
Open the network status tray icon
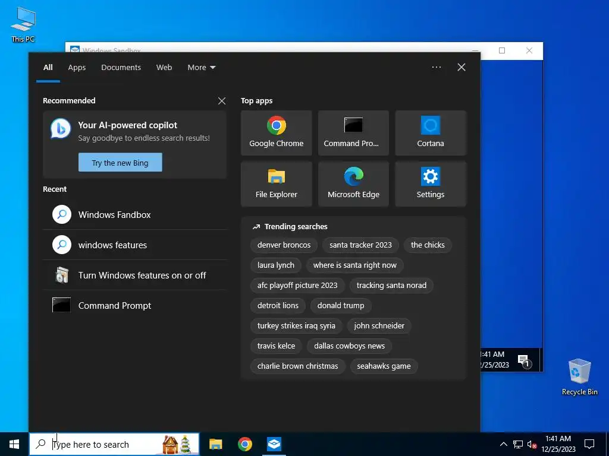(x=518, y=444)
